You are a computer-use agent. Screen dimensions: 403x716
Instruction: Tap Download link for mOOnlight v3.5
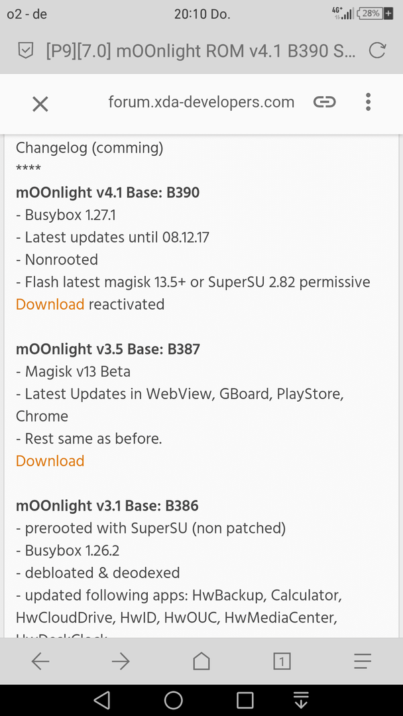click(x=50, y=461)
